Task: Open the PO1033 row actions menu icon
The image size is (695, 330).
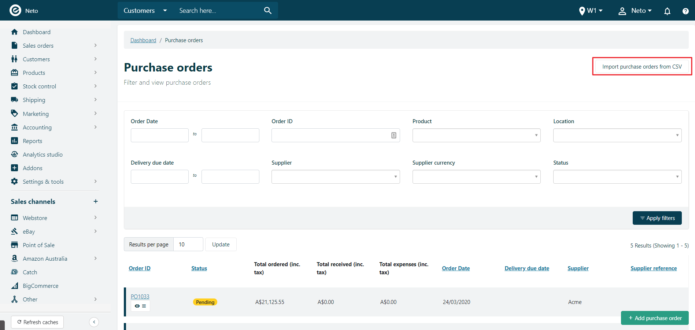Action: pyautogui.click(x=144, y=306)
